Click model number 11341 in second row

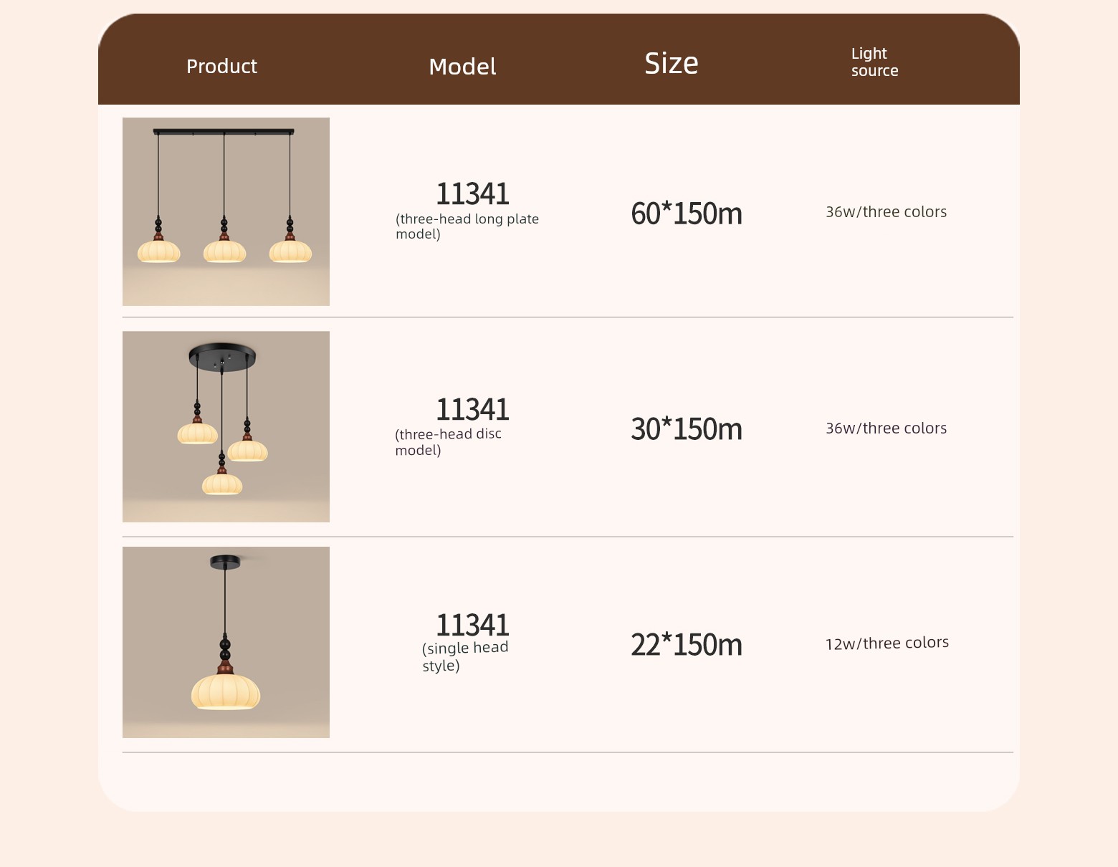(472, 410)
